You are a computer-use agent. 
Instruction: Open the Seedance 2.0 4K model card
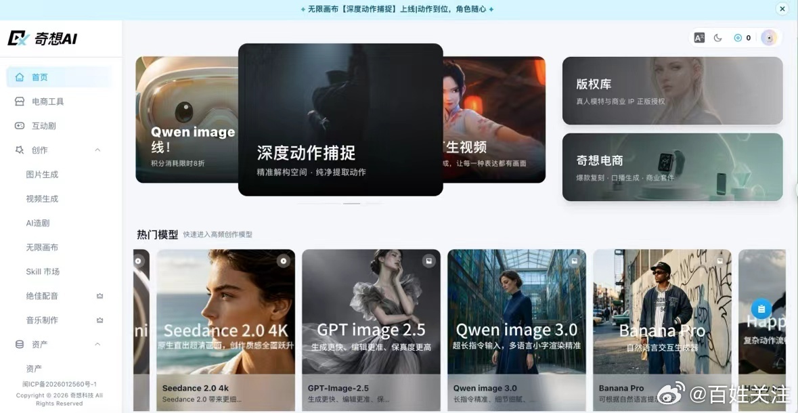tap(225, 330)
